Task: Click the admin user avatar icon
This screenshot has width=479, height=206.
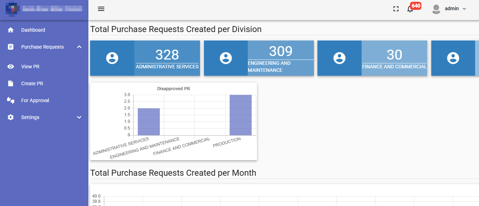Action: 436,9
